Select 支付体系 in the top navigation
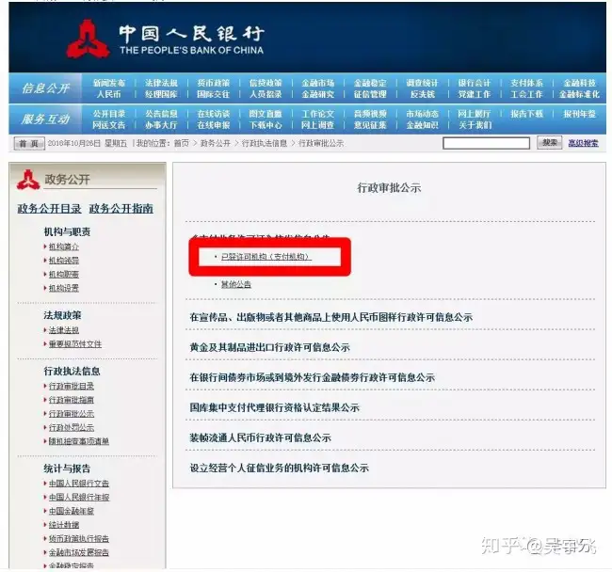 tap(526, 83)
